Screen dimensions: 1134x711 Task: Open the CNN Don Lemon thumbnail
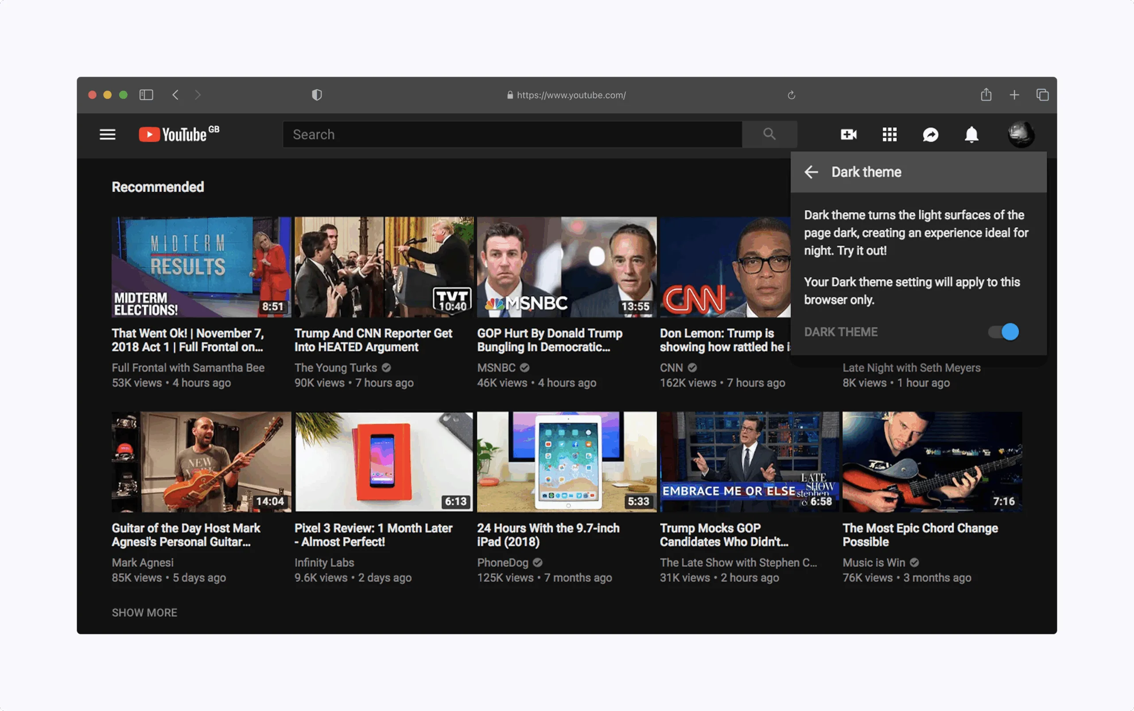point(725,267)
